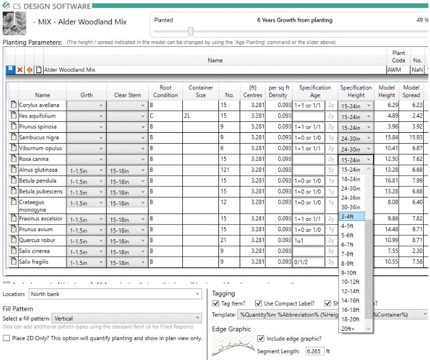This screenshot has width=430, height=360.
Task: Click the document icon for Salix cinerea
Action: 13,251
